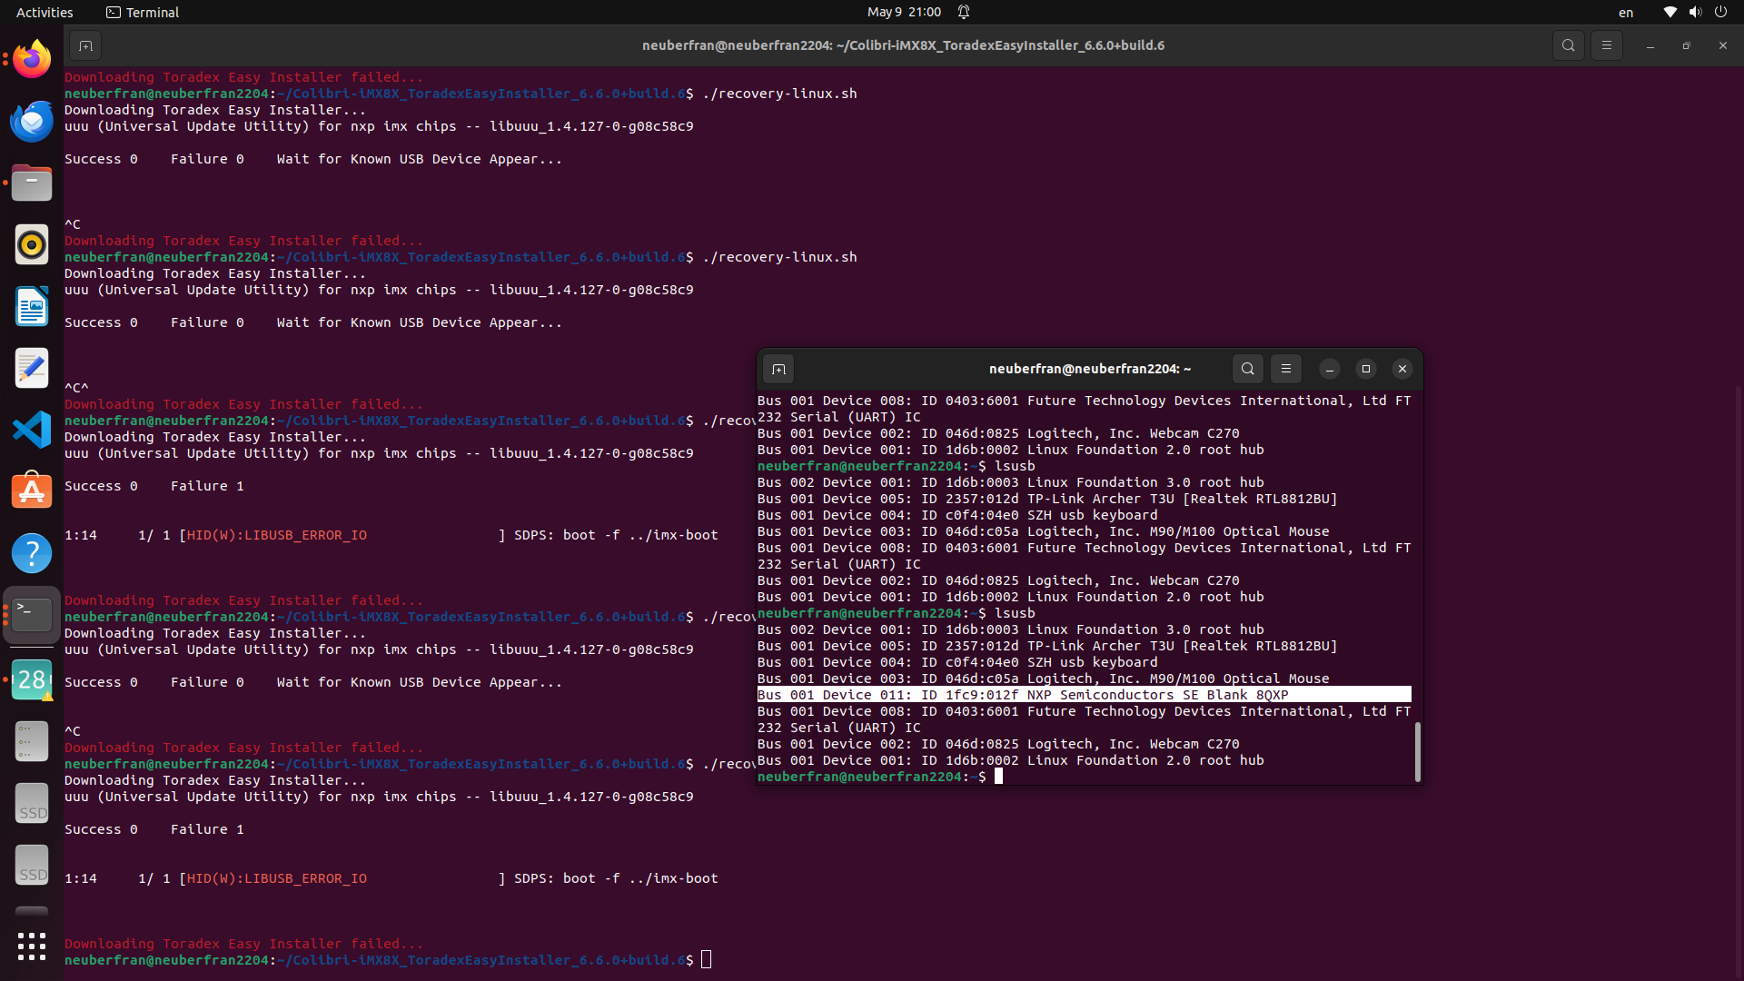Launch Thunderbird mail from the dock
The width and height of the screenshot is (1744, 981).
[32, 122]
